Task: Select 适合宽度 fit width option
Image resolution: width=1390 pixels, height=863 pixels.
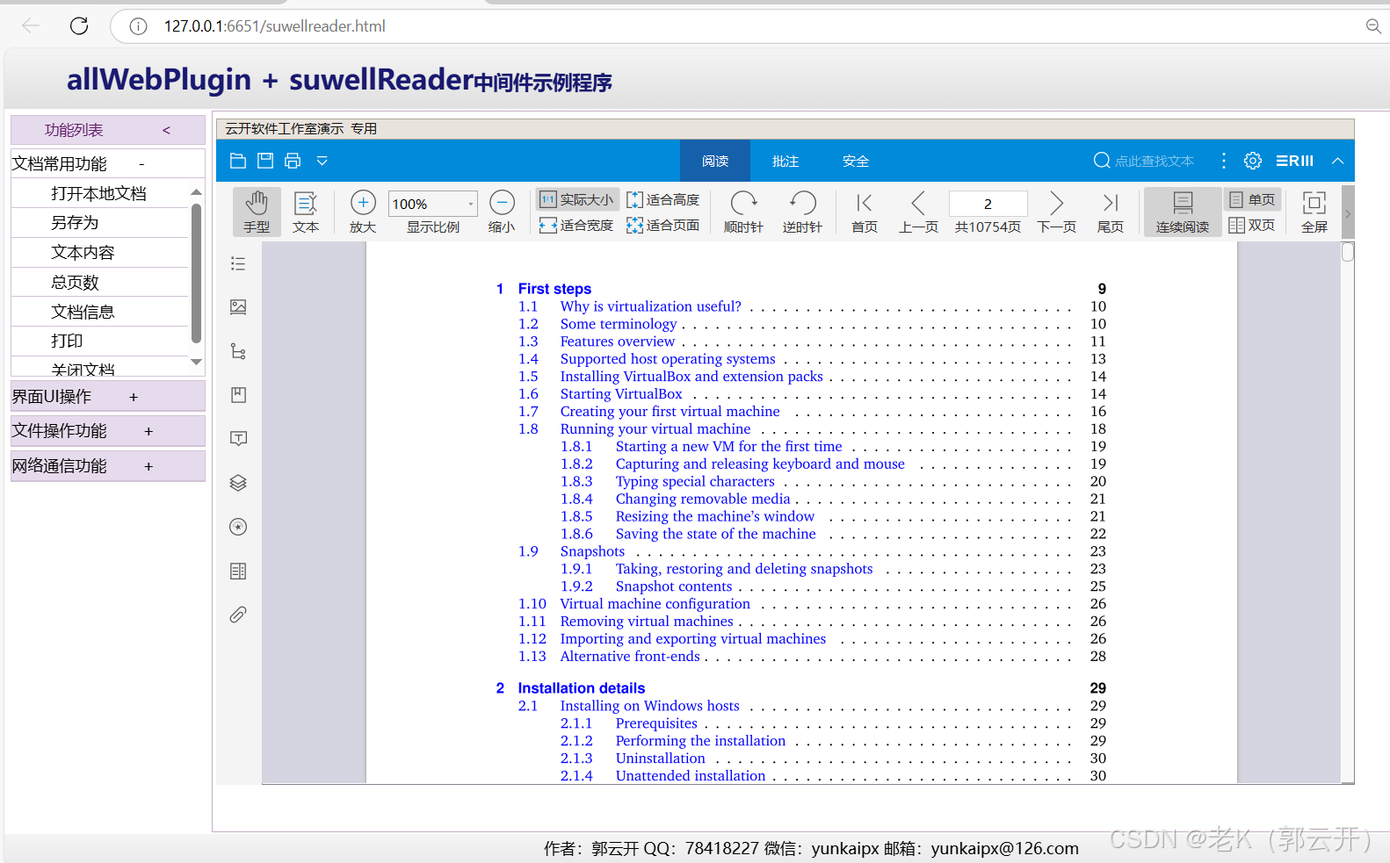Action: click(x=576, y=226)
